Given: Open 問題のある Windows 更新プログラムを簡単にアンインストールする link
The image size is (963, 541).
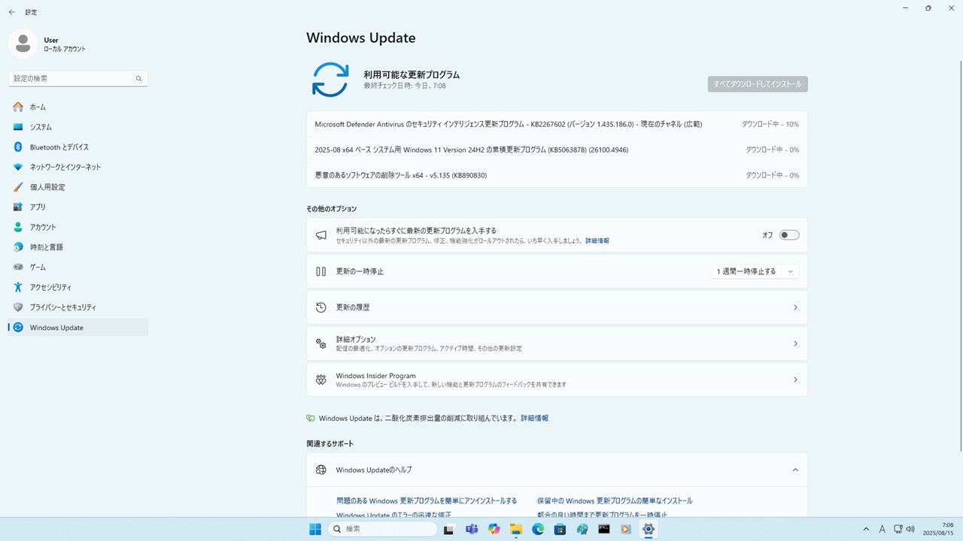Looking at the screenshot, I should pos(427,500).
